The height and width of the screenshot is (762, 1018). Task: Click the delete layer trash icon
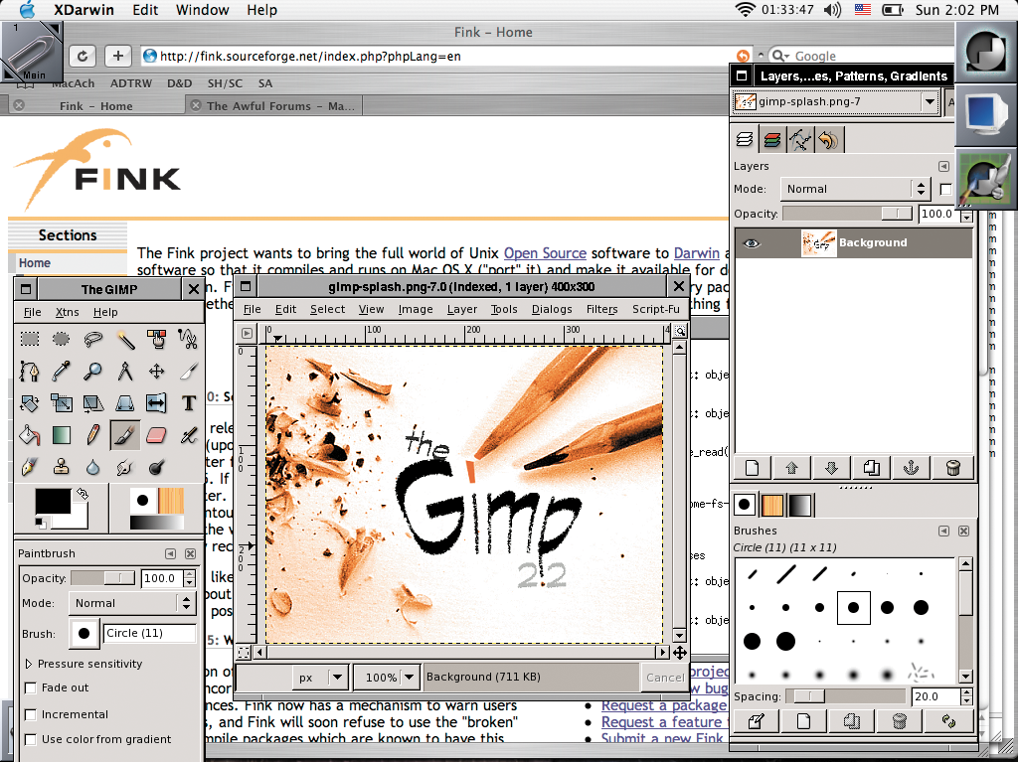pyautogui.click(x=952, y=467)
